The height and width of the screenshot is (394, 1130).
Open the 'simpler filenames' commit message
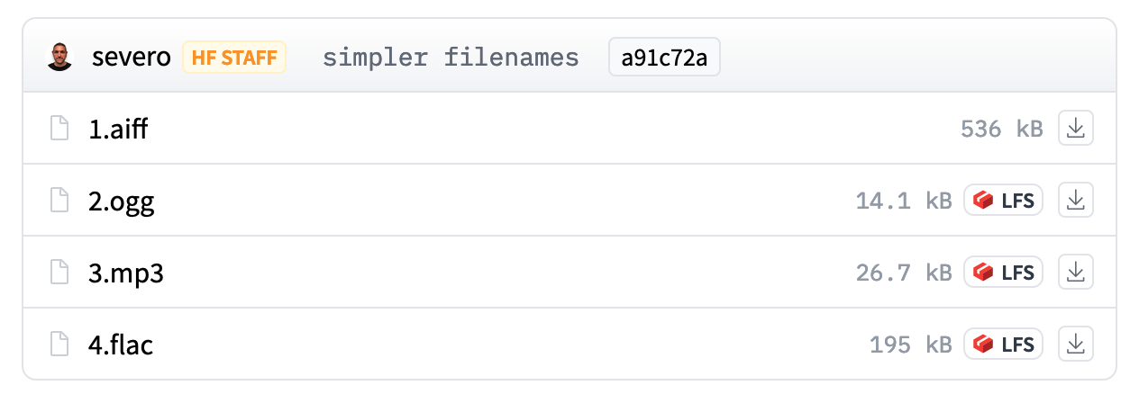tap(451, 58)
